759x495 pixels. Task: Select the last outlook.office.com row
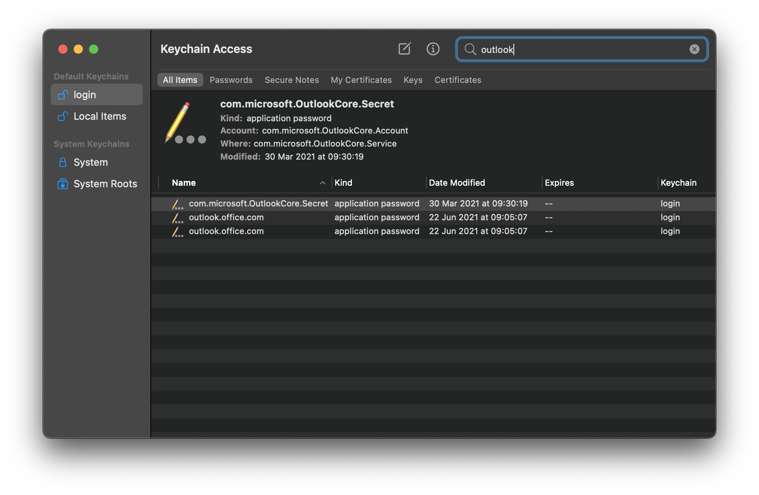pyautogui.click(x=433, y=231)
